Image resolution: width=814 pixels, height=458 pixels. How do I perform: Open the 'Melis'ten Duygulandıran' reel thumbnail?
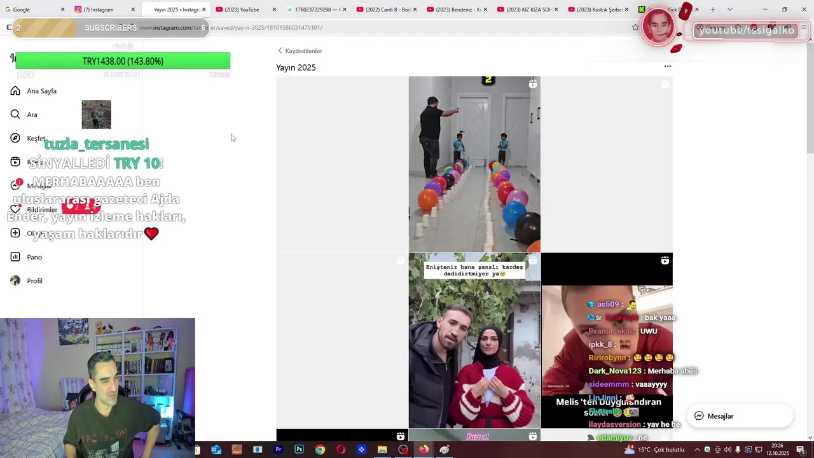607,340
